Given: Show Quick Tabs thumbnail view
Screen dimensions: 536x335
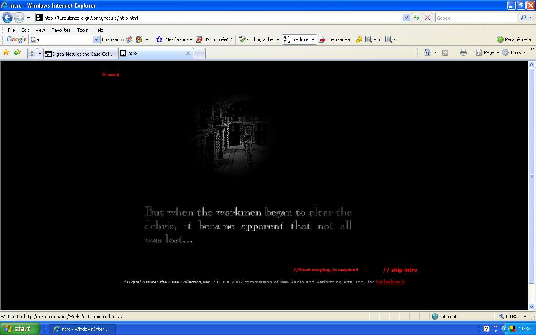Looking at the screenshot, I should coord(32,54).
